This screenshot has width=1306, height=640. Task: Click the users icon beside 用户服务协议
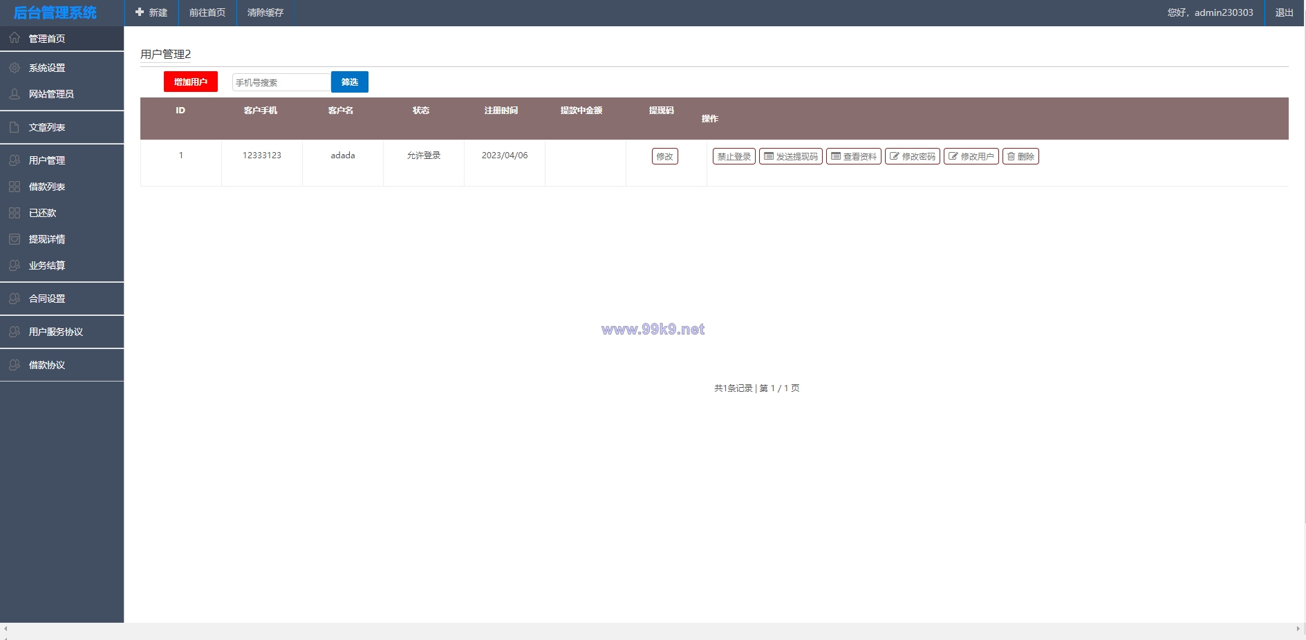click(15, 332)
